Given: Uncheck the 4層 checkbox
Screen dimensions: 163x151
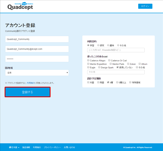Looking at the screenshot, I should click(x=108, y=82).
